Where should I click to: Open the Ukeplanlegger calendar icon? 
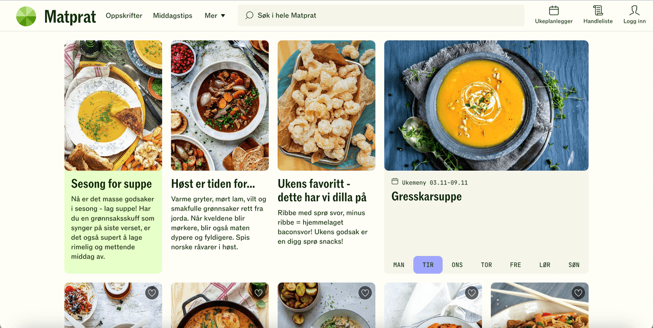(554, 10)
